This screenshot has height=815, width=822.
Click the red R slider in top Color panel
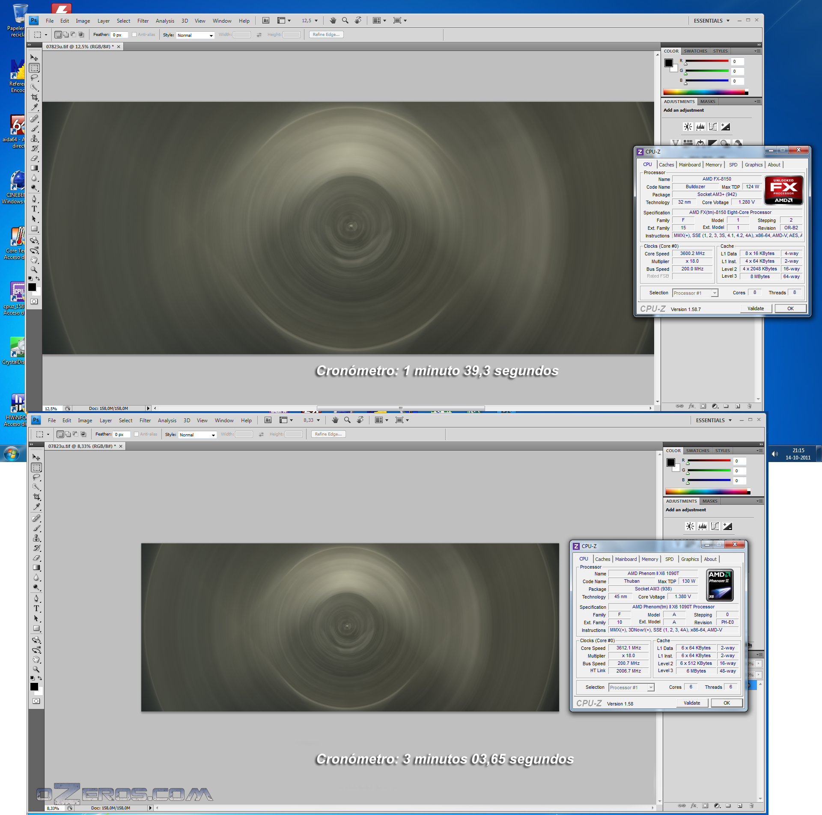[x=707, y=61]
